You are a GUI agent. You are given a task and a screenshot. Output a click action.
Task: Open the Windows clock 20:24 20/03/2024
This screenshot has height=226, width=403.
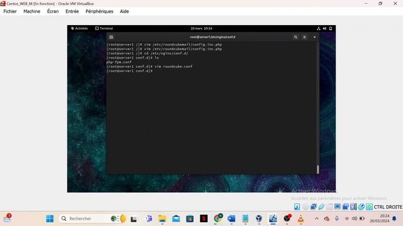[x=380, y=218]
